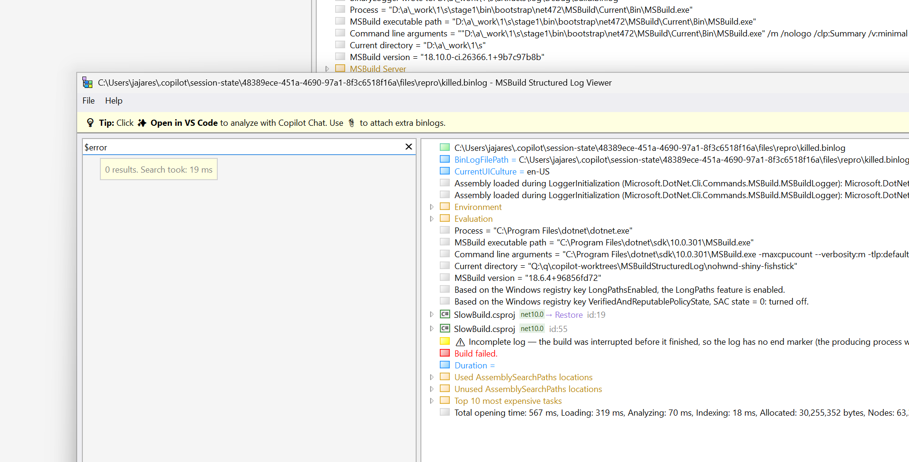Screen dimensions: 909x462
Task: Click the Top 10 most expensive tasks folder icon
Action: (x=445, y=401)
